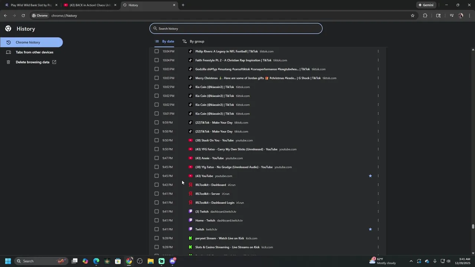Open the weather widget showing 62°F
The image size is (475, 267).
pos(383,261)
